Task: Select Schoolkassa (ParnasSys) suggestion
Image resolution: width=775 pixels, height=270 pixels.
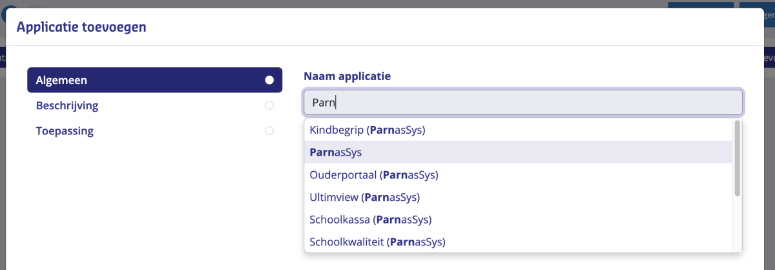Action: [518, 219]
